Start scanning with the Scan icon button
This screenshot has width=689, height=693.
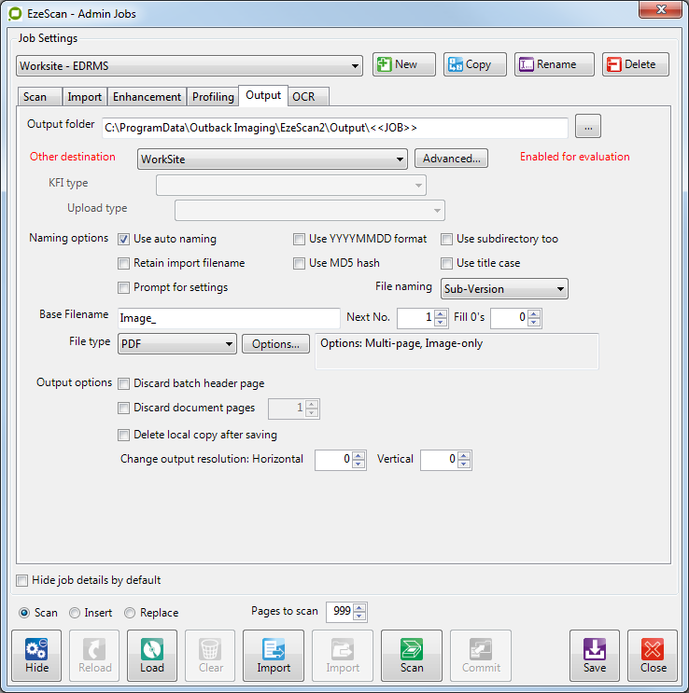point(412,655)
